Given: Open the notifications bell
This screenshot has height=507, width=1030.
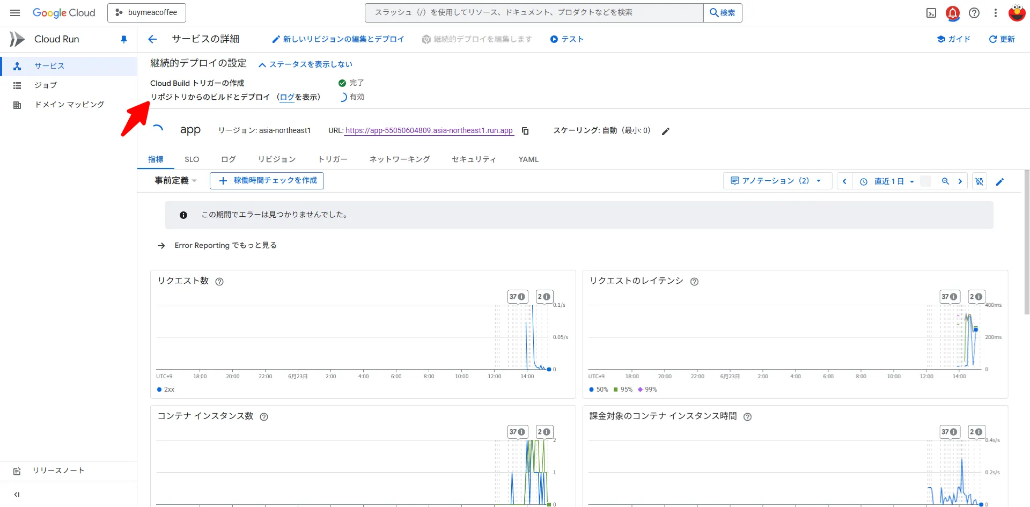Looking at the screenshot, I should 953,13.
